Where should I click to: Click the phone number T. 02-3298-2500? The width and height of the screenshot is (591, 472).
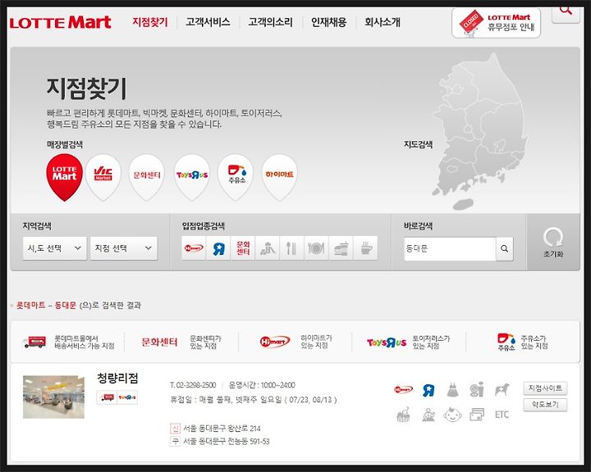click(193, 385)
